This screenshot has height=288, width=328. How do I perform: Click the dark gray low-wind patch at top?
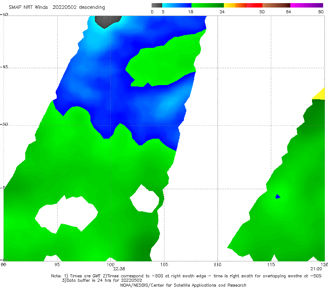tap(108, 21)
